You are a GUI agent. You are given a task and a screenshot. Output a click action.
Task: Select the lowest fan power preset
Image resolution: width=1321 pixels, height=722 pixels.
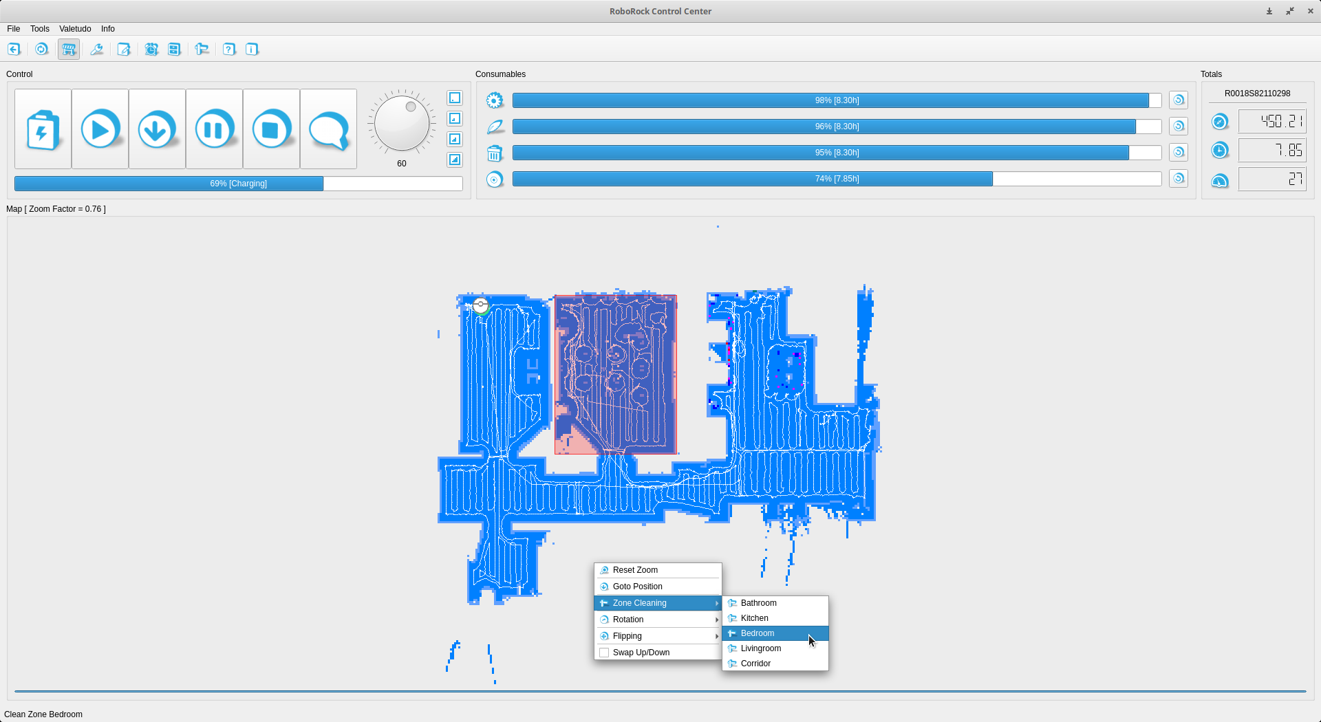[455, 98]
